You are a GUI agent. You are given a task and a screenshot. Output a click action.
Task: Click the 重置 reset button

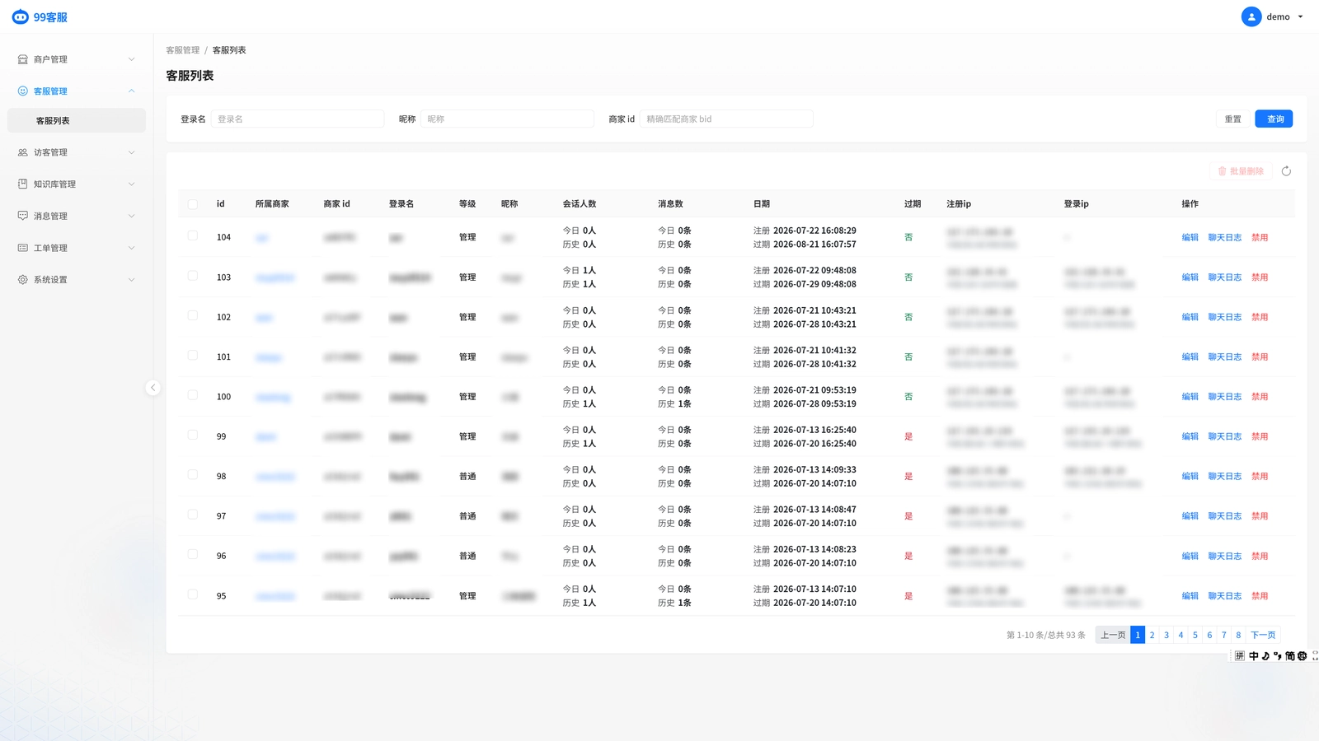(1232, 119)
